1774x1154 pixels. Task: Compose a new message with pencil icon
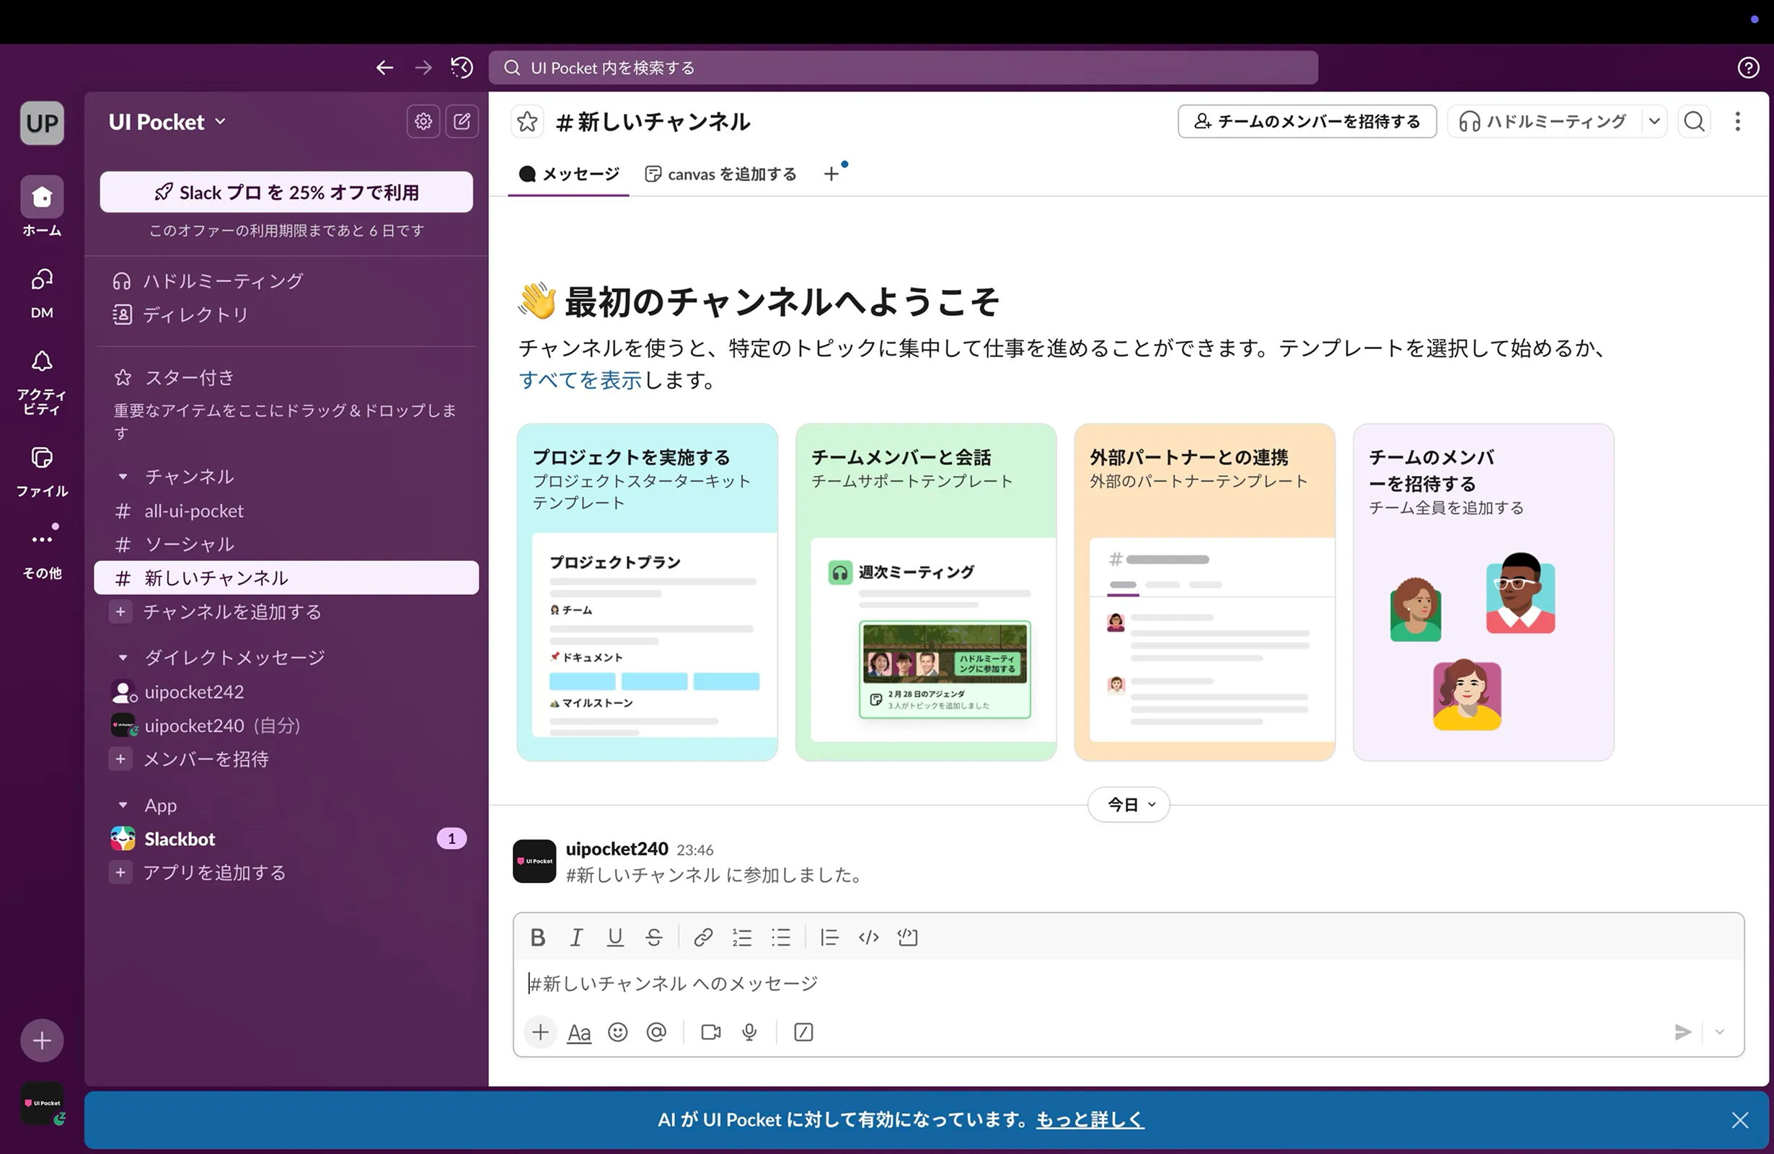pos(462,121)
